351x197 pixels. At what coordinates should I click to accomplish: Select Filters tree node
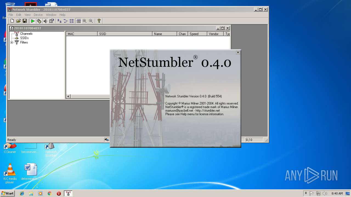pos(24,42)
